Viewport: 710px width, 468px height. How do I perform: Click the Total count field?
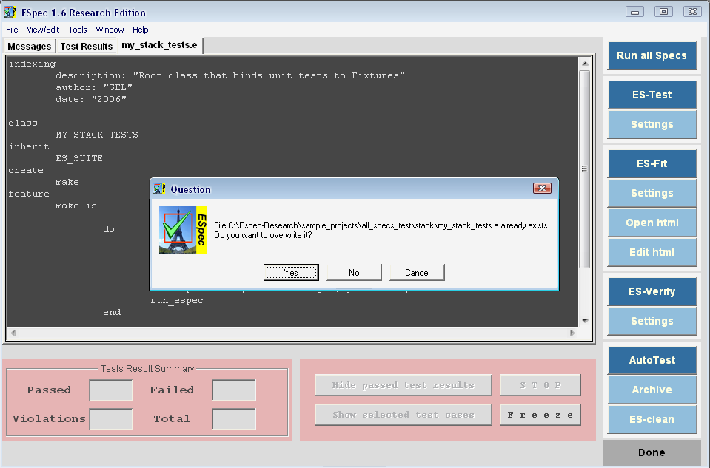pos(234,419)
